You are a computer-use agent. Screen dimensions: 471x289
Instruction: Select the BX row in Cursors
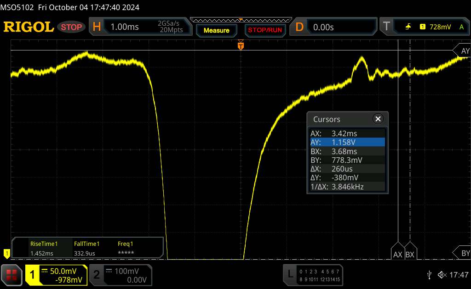[347, 151]
